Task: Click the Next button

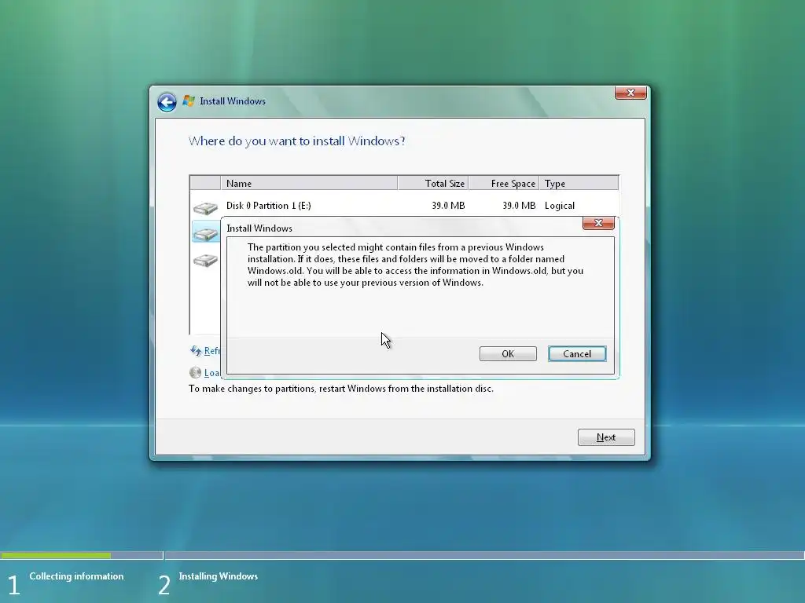Action: (x=606, y=437)
